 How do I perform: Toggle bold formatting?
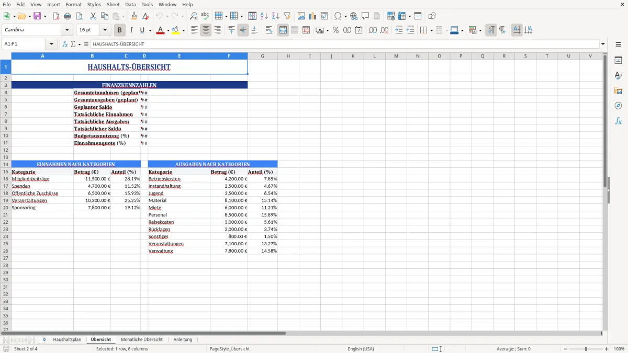point(119,30)
